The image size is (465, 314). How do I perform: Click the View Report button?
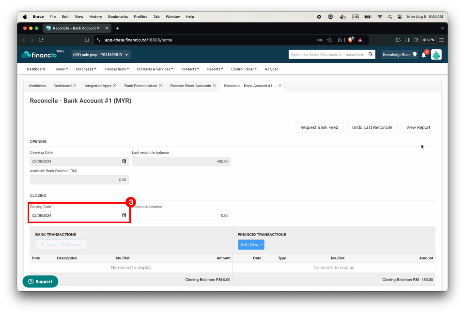(x=418, y=127)
